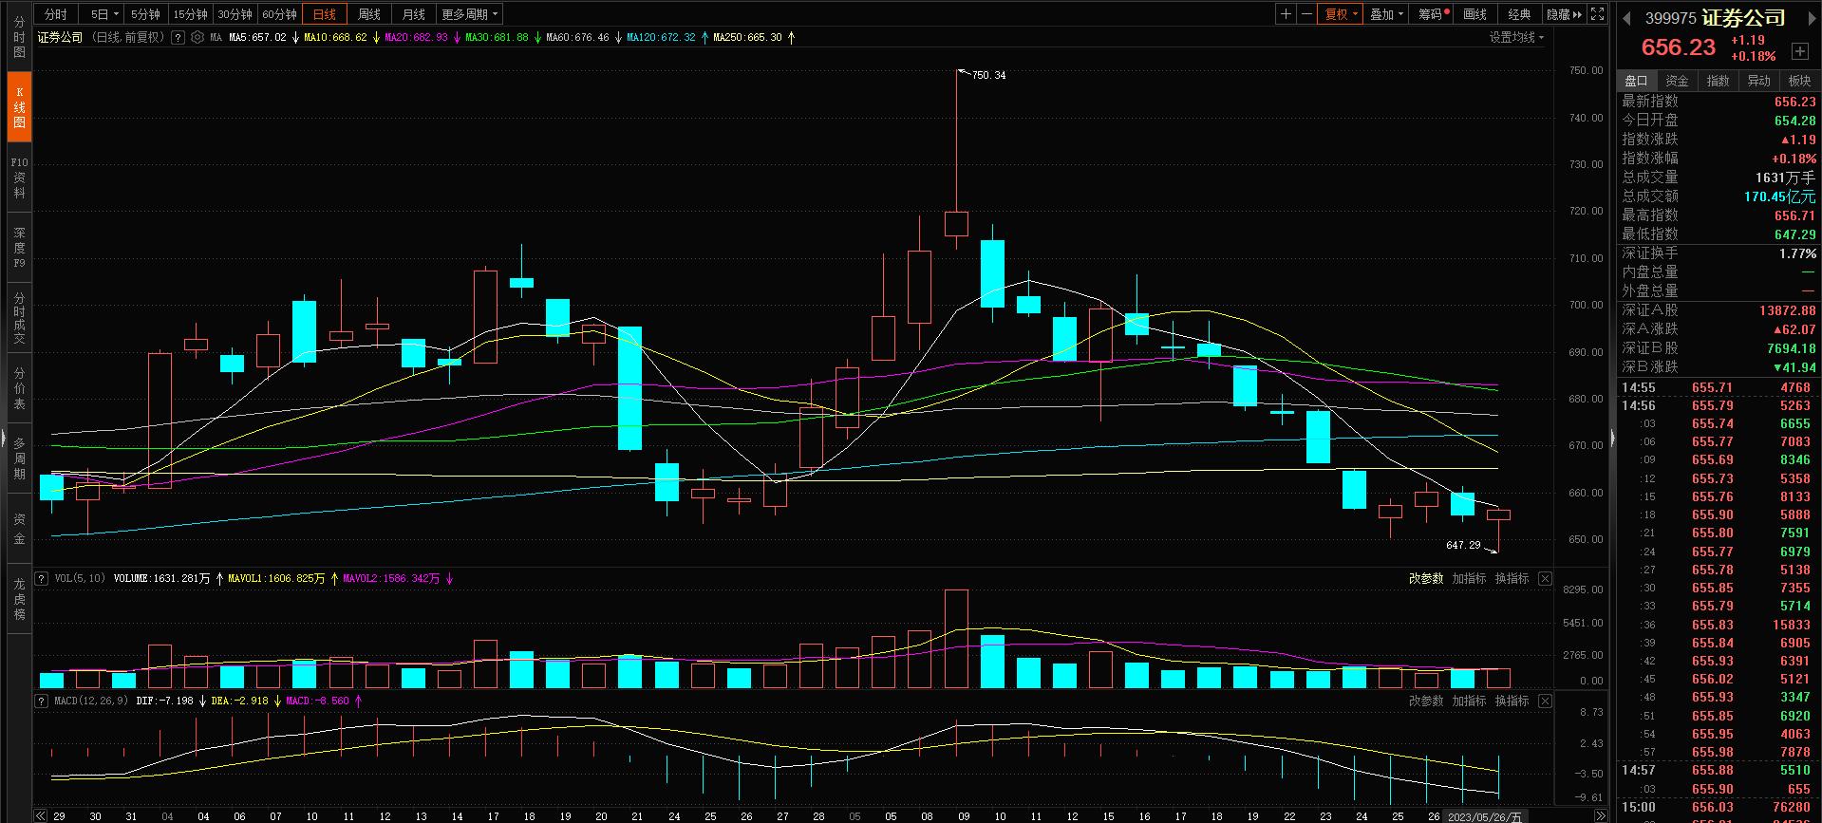
Task: Click the zoom in plus icon
Action: coord(1286,14)
